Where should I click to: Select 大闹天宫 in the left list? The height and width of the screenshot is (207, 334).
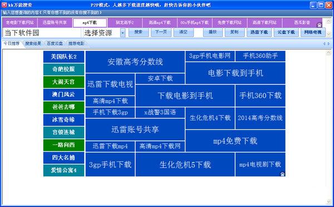63,82
